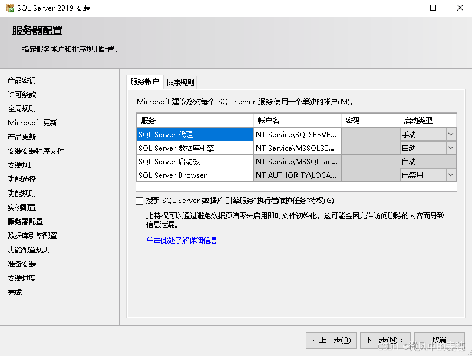The height and width of the screenshot is (356, 472).
Task: Click the bold 服务器配置 step in sidebar
Action: pyautogui.click(x=25, y=222)
